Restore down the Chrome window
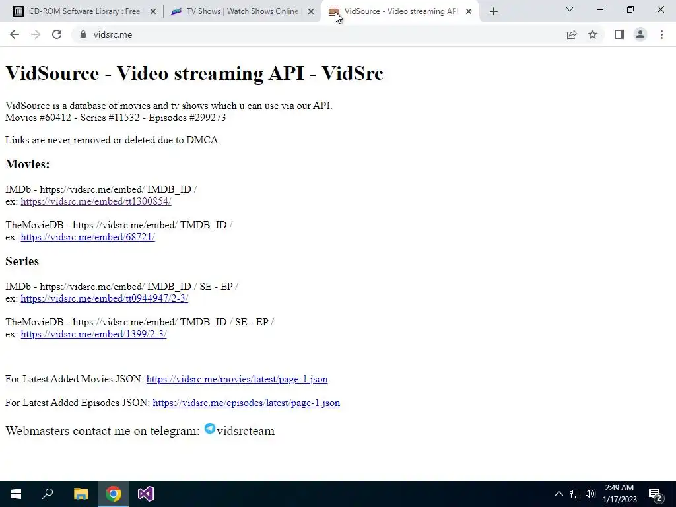Screen dimensions: 676x507 [630, 9]
